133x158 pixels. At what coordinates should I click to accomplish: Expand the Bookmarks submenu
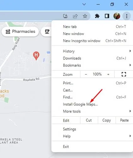pyautogui.click(x=92, y=65)
